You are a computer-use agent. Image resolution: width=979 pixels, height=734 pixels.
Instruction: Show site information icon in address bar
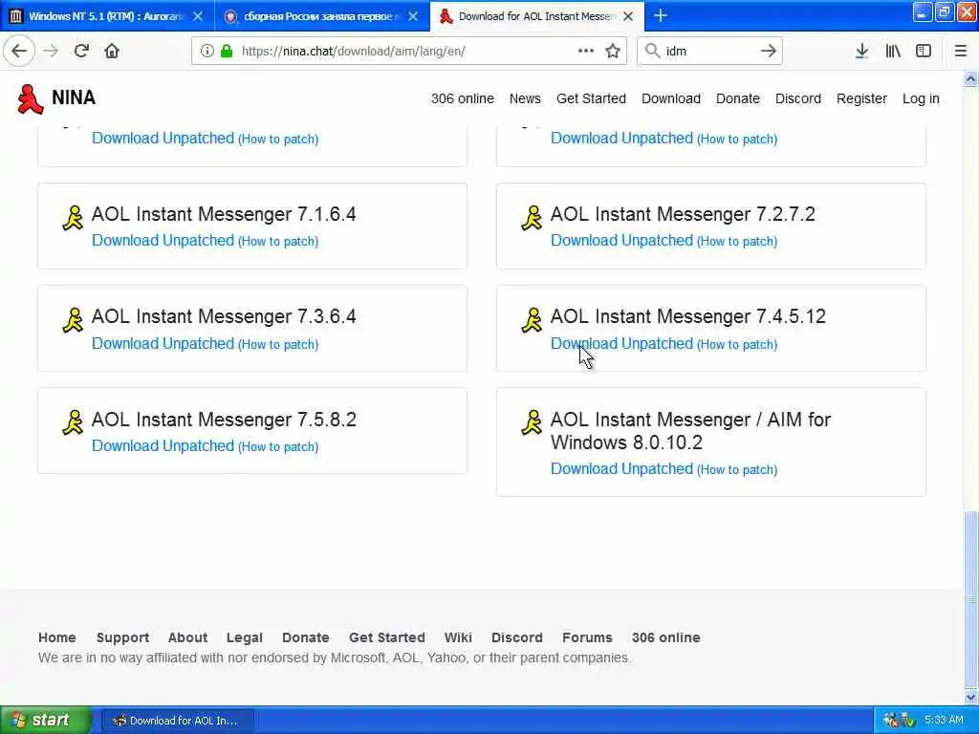click(207, 52)
